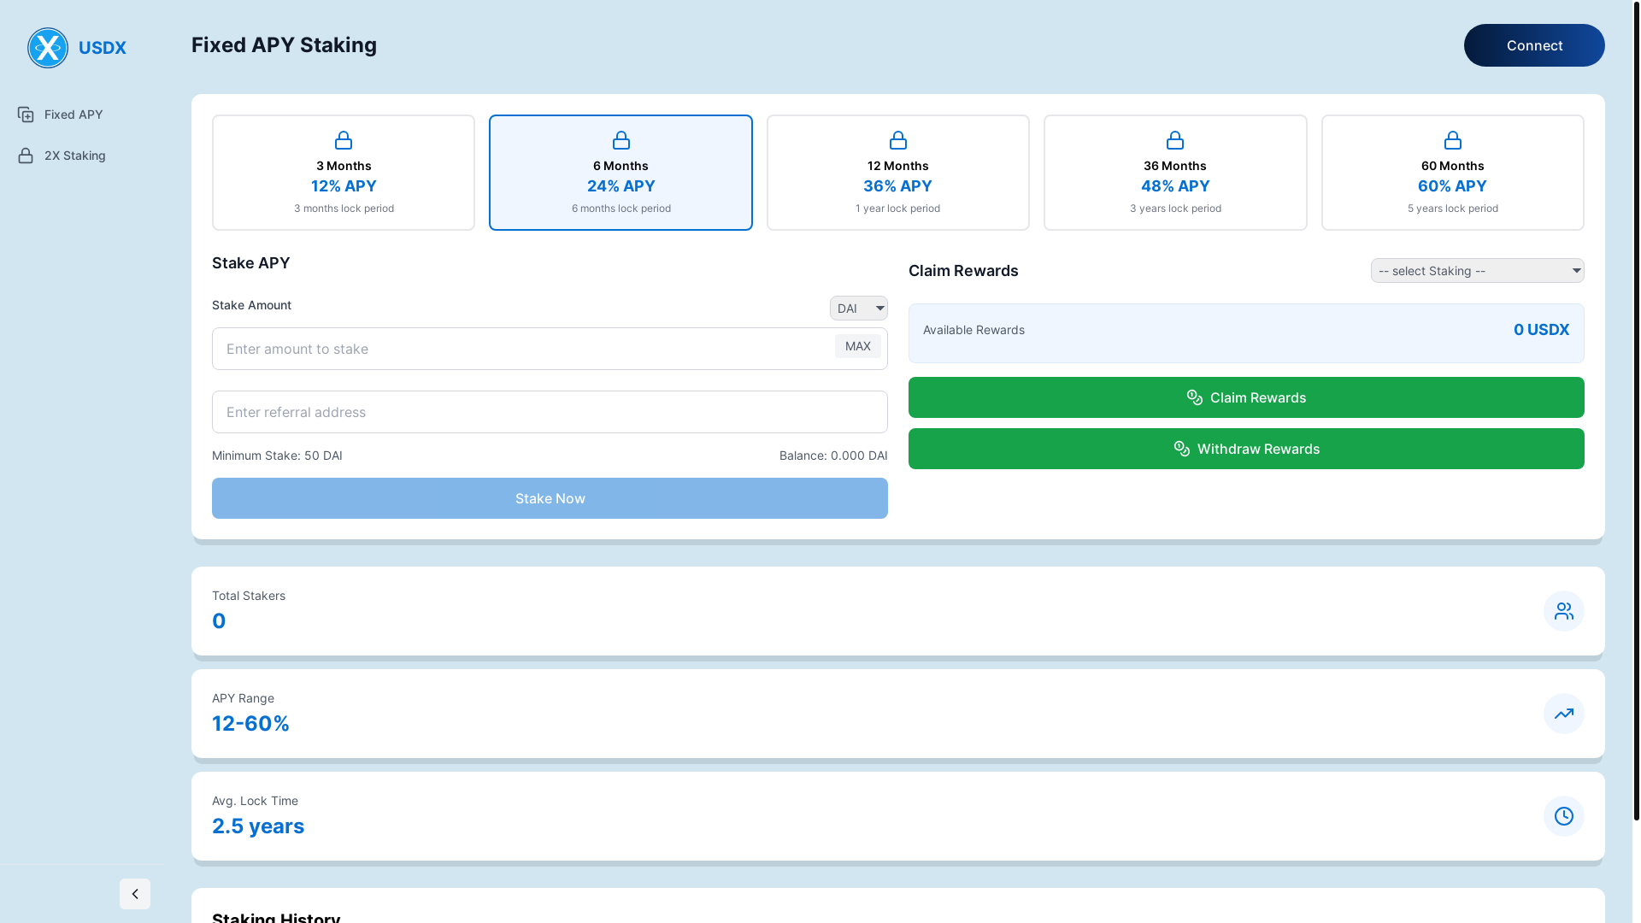Click the lock icon on 12 Months card

[x=898, y=140]
